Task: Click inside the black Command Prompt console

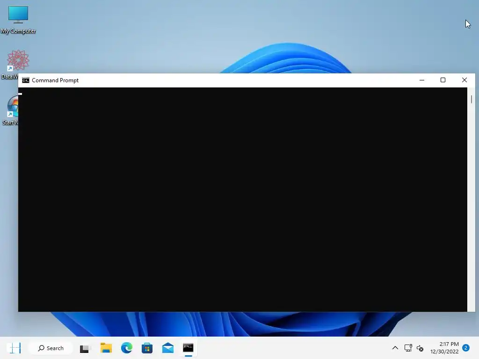Action: pos(243,199)
